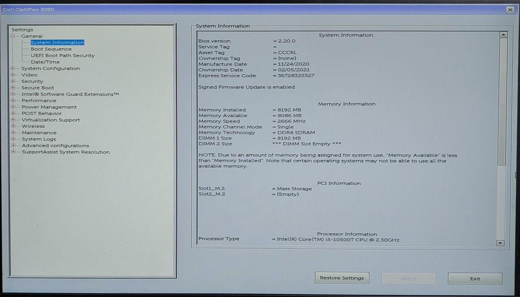Click the Settings root label

[22, 30]
